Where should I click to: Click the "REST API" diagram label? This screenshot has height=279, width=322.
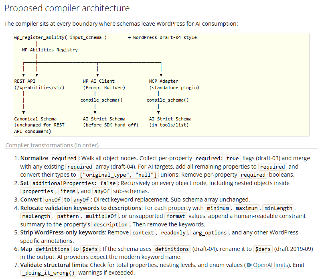[x=25, y=81]
